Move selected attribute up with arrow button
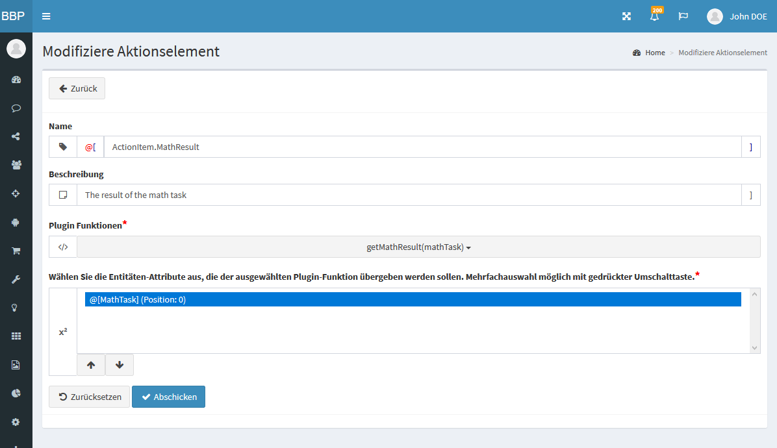Viewport: 777px width, 448px height. (91, 365)
